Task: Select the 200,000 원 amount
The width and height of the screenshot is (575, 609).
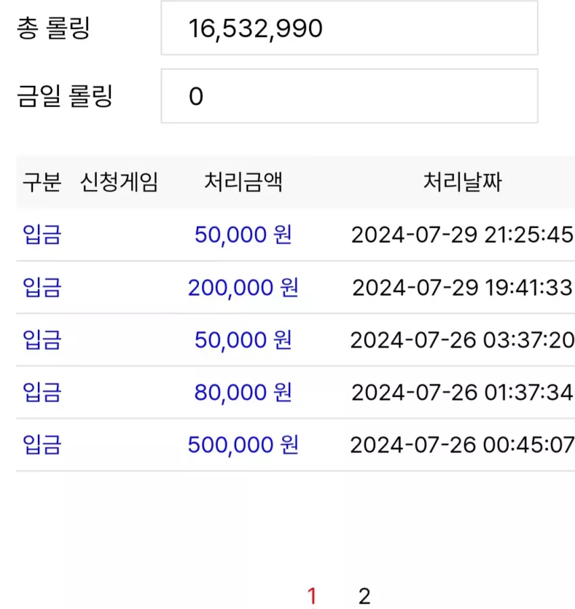Action: [x=243, y=288]
